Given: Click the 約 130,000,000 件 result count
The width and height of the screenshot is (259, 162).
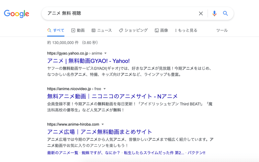Looking at the screenshot, I should pos(63,43).
